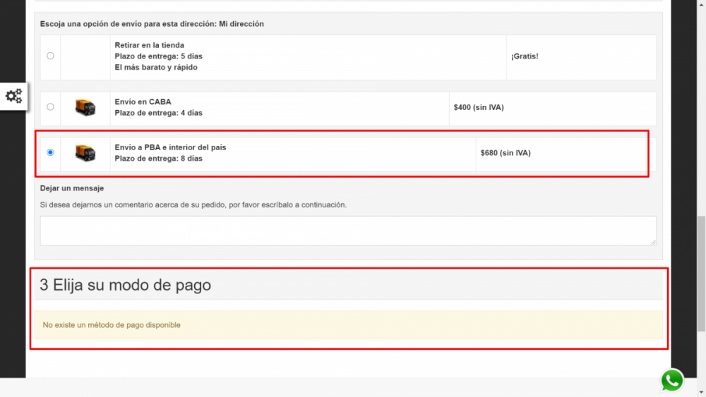Click the truck icon for Envío a PBA

pos(85,153)
